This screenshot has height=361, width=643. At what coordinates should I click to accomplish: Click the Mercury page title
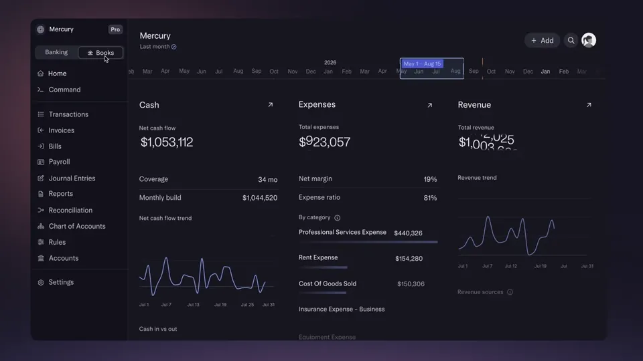coord(155,35)
